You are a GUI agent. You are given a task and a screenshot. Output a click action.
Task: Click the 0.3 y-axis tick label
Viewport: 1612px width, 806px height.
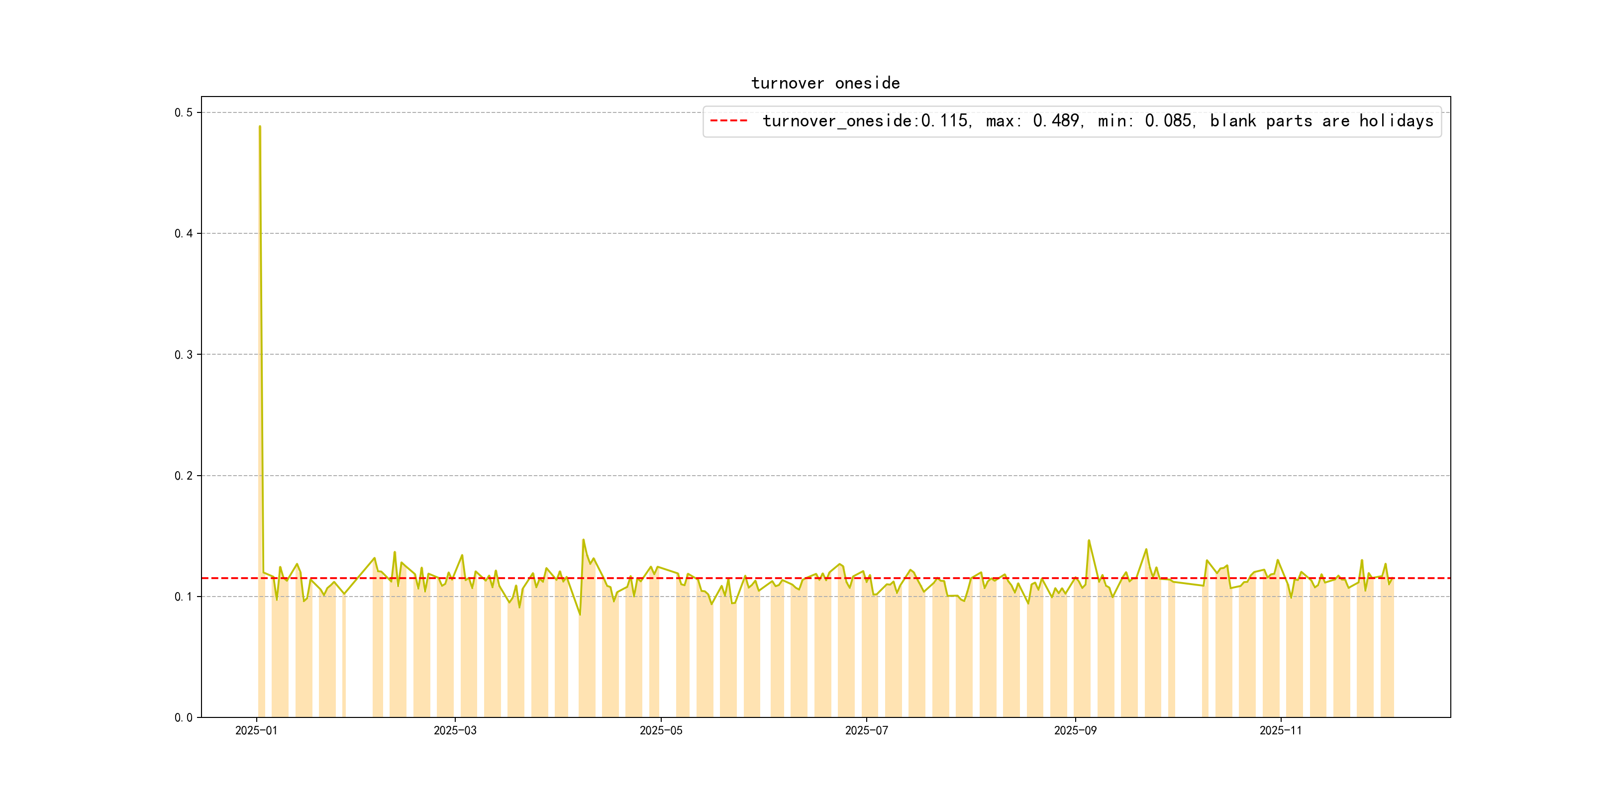(x=184, y=355)
